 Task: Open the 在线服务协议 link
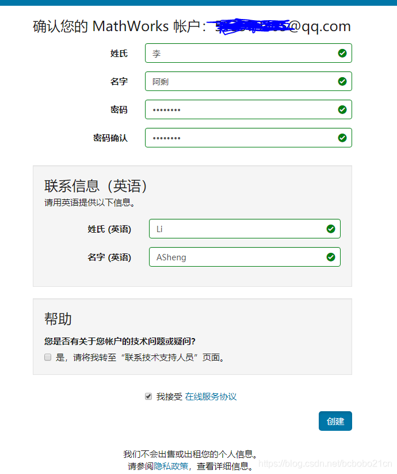pyautogui.click(x=211, y=396)
